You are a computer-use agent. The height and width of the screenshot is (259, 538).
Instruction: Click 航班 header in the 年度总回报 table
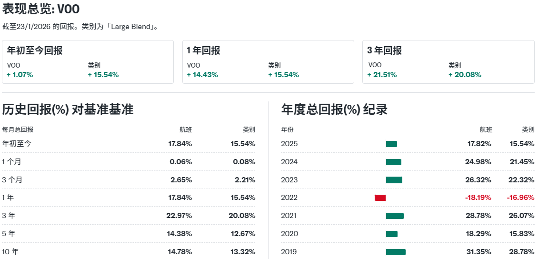click(x=486, y=129)
